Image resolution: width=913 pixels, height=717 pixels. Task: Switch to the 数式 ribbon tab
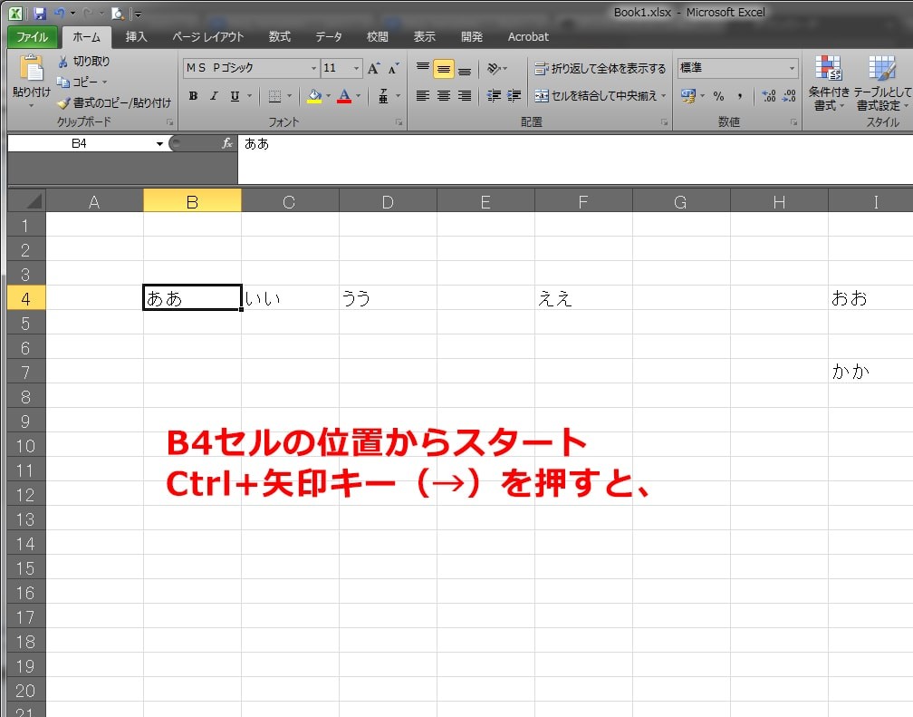tap(279, 37)
